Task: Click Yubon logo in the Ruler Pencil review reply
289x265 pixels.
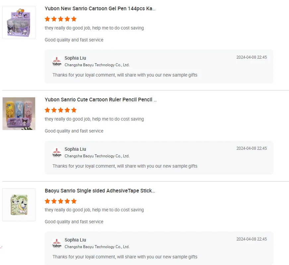Action: pyautogui.click(x=57, y=152)
